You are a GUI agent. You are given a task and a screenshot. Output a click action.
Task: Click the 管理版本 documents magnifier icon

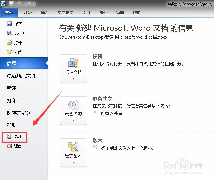73,146
